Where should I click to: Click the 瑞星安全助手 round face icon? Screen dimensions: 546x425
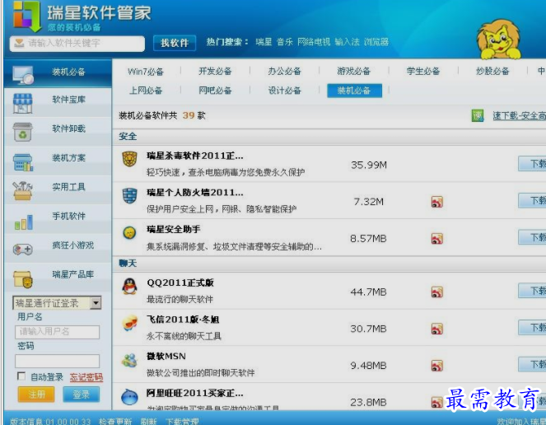click(x=129, y=232)
